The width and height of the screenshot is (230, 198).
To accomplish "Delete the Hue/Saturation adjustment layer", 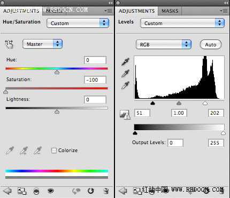I will (x=106, y=191).
